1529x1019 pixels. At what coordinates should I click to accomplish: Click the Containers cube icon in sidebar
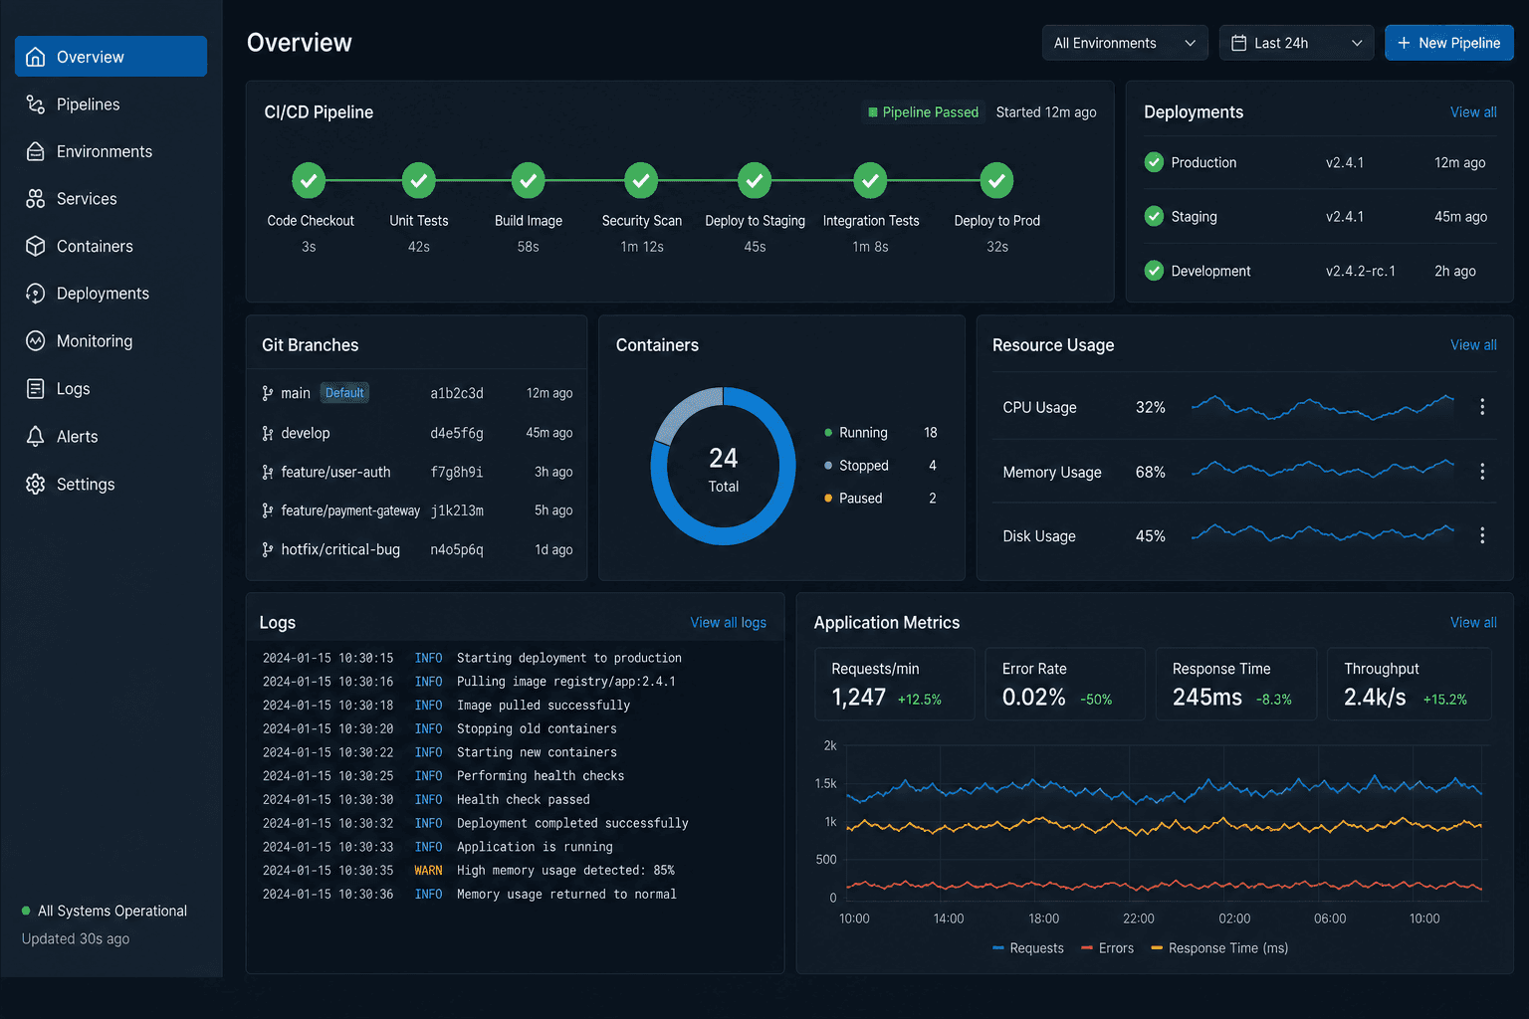(36, 246)
